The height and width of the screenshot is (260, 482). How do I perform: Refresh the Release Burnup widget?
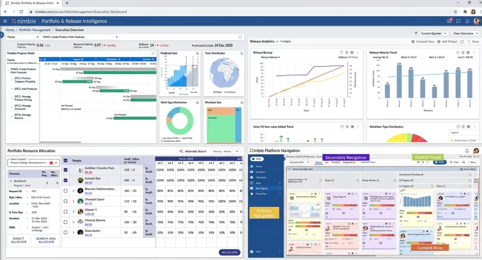342,53
